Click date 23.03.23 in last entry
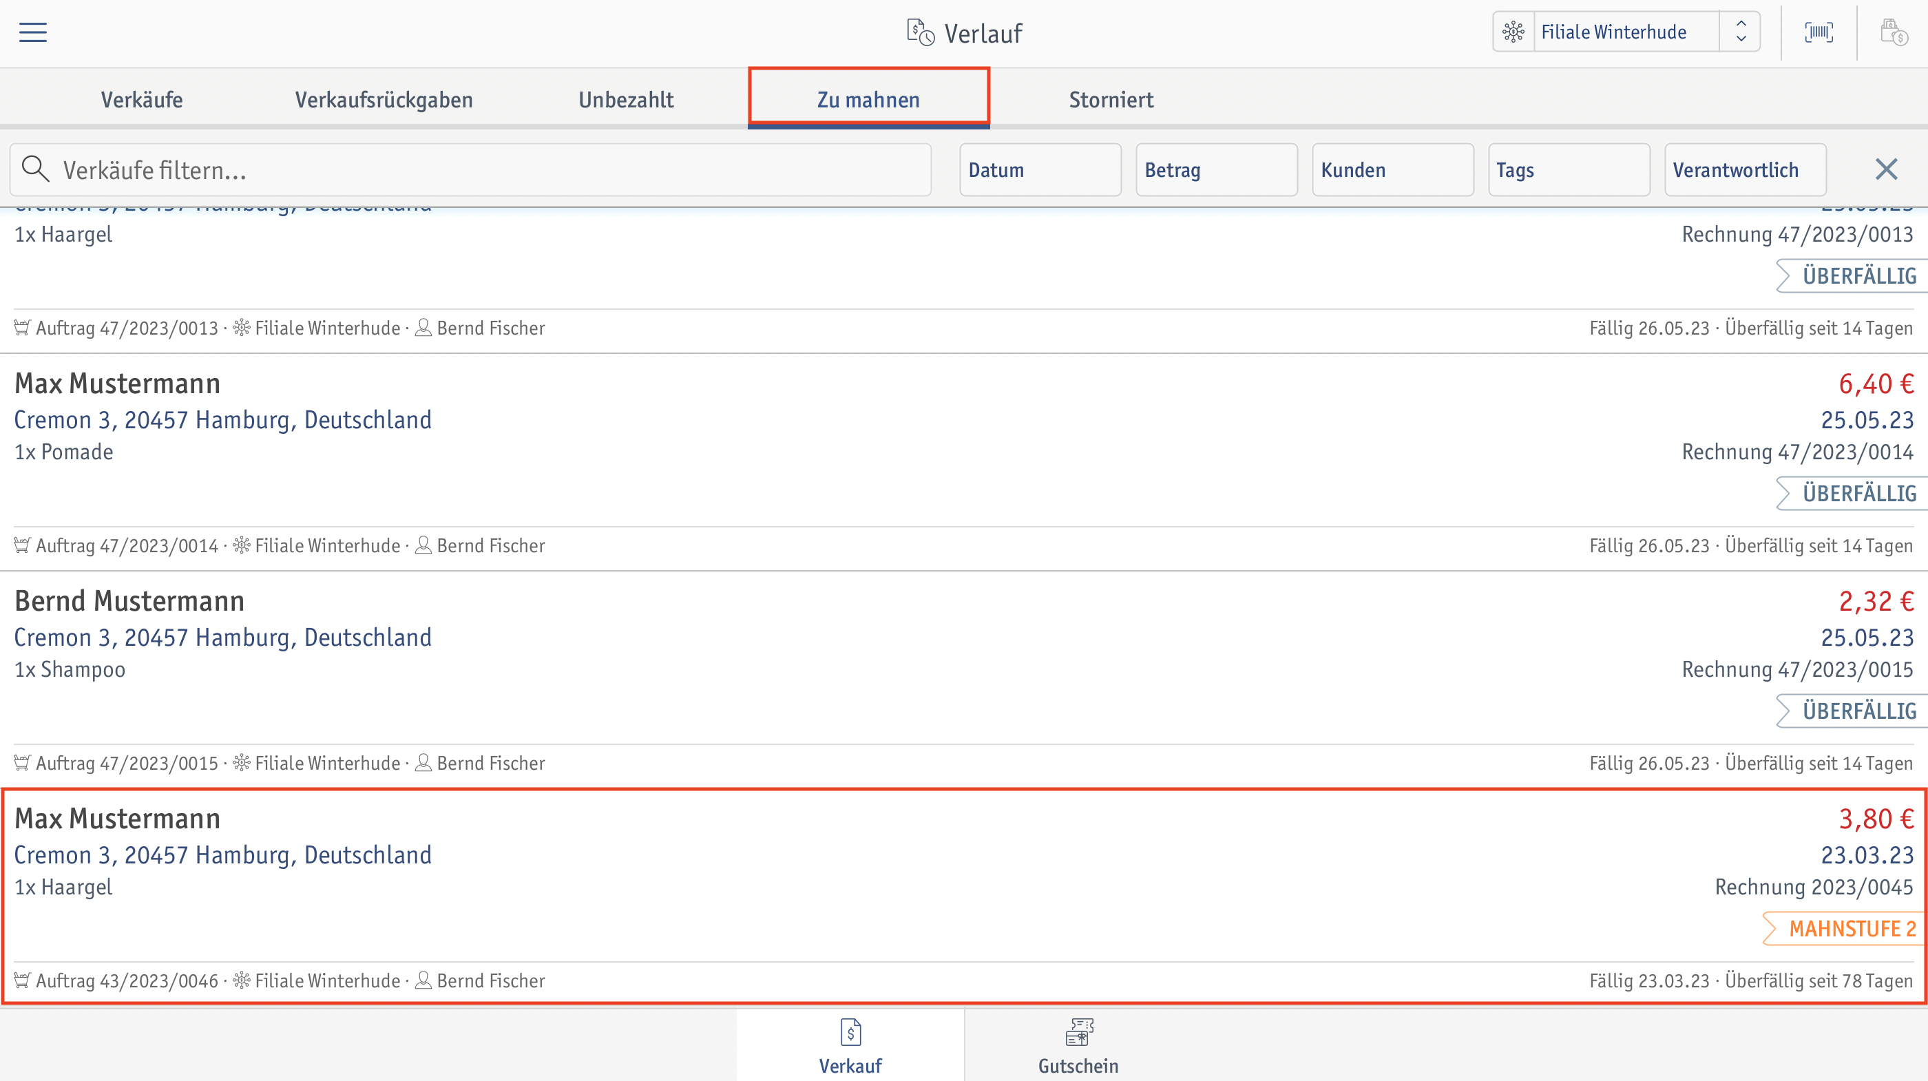1928x1081 pixels. click(x=1867, y=855)
